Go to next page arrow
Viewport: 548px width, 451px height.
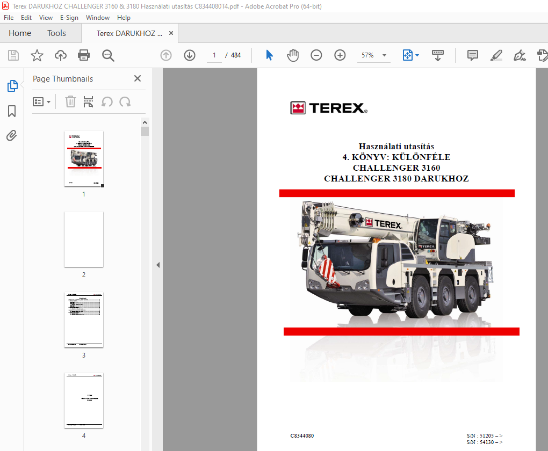(x=190, y=55)
